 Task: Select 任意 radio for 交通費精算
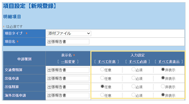pyautogui.click(x=102, y=69)
